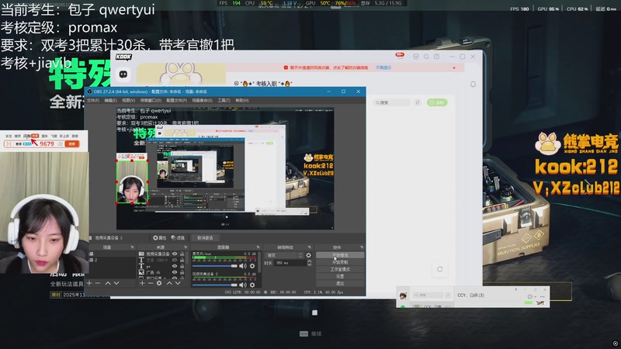
Task: Click the KOOK 搜索 search field
Action: 392,102
